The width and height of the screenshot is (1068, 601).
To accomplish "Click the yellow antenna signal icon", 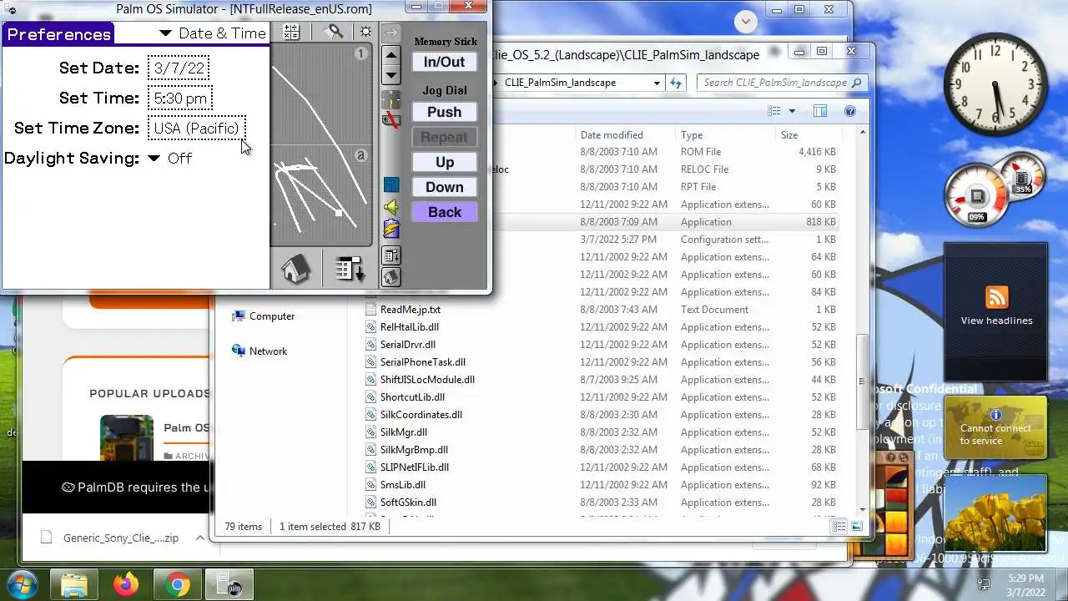I will (x=390, y=100).
